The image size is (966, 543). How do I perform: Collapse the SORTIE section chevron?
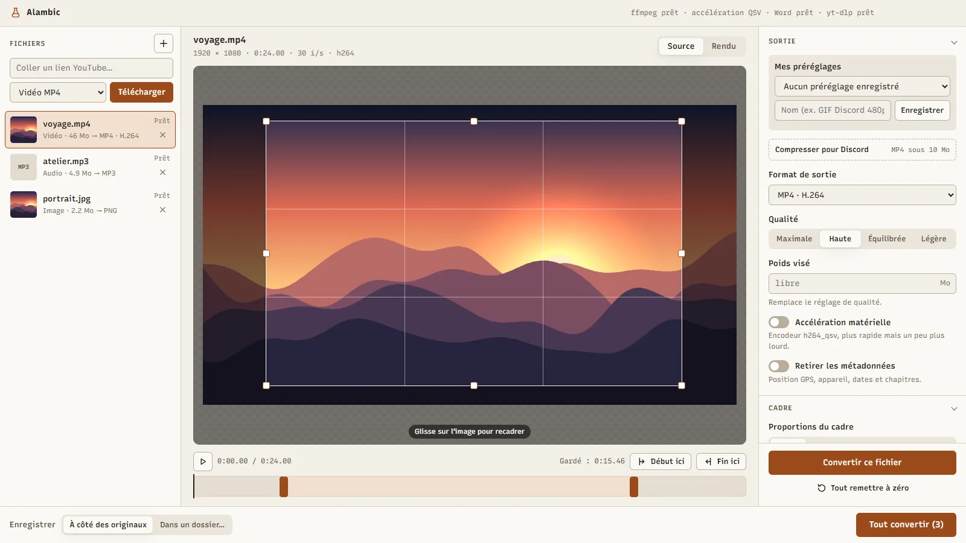[x=954, y=42]
